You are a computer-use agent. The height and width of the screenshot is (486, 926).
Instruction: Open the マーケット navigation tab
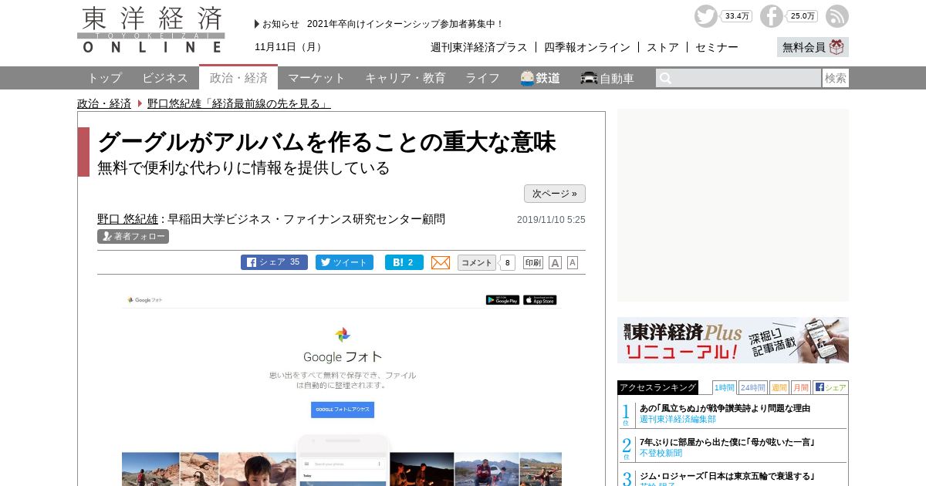pyautogui.click(x=316, y=78)
